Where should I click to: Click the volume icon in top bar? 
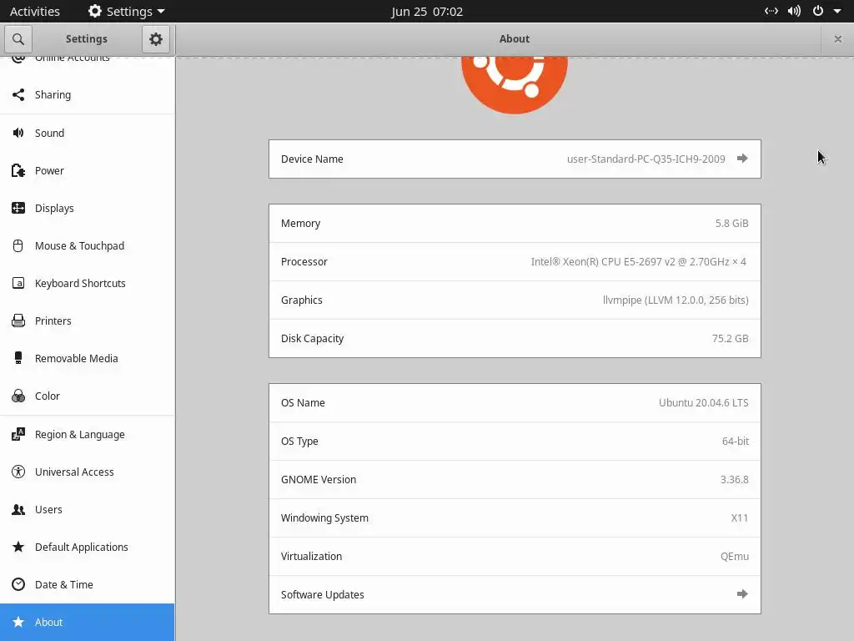tap(794, 11)
